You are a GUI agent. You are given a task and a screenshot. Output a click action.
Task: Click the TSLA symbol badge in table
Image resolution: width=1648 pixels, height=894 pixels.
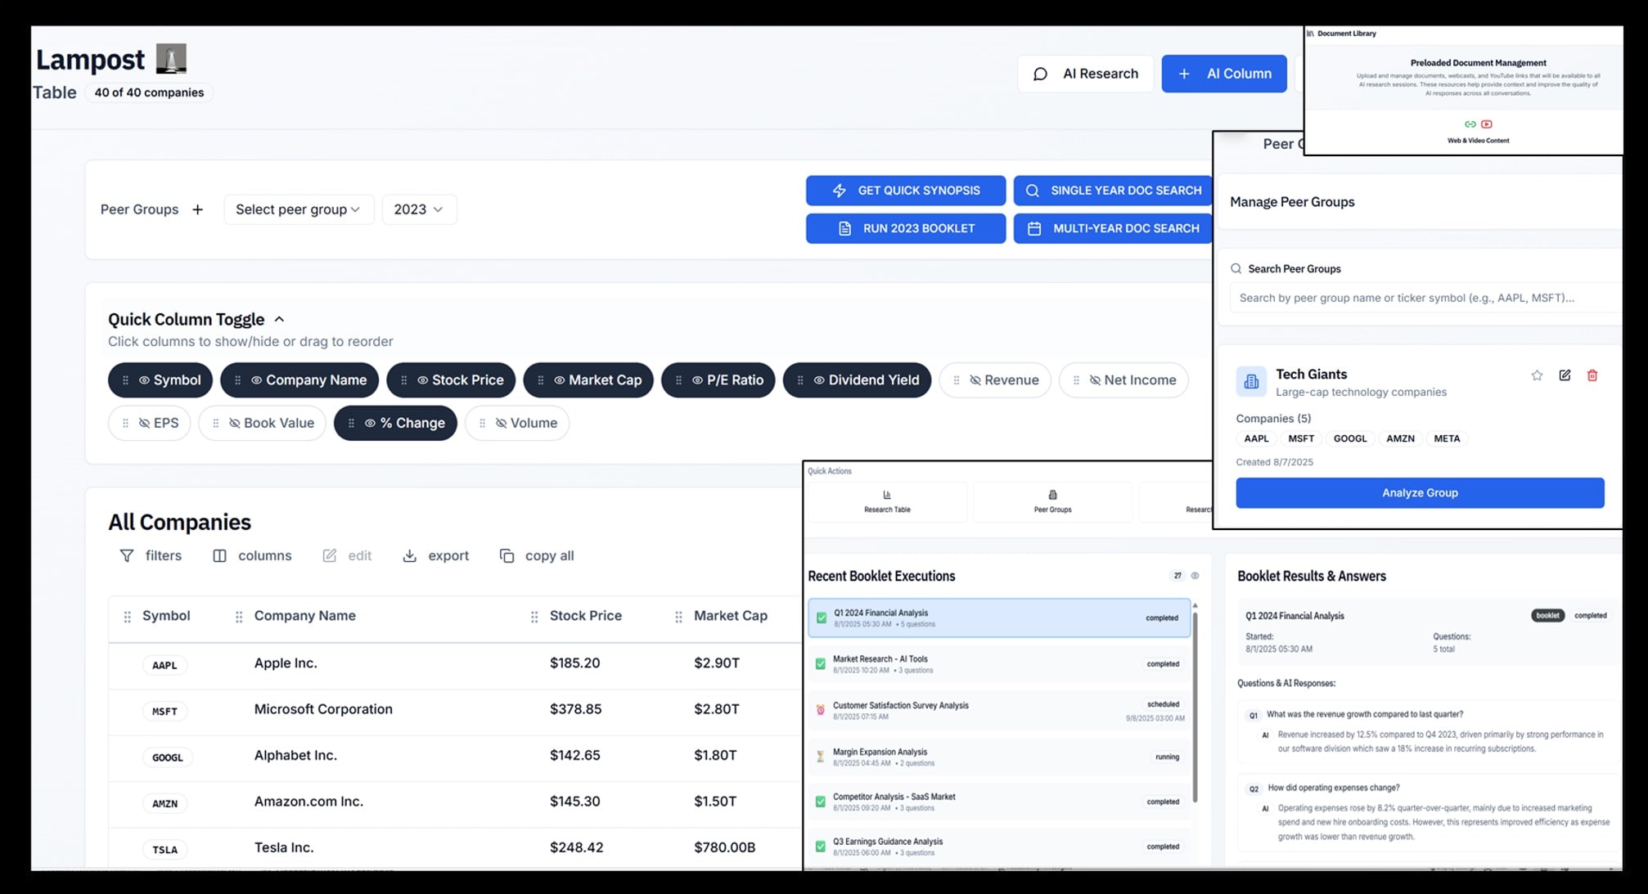tap(164, 850)
